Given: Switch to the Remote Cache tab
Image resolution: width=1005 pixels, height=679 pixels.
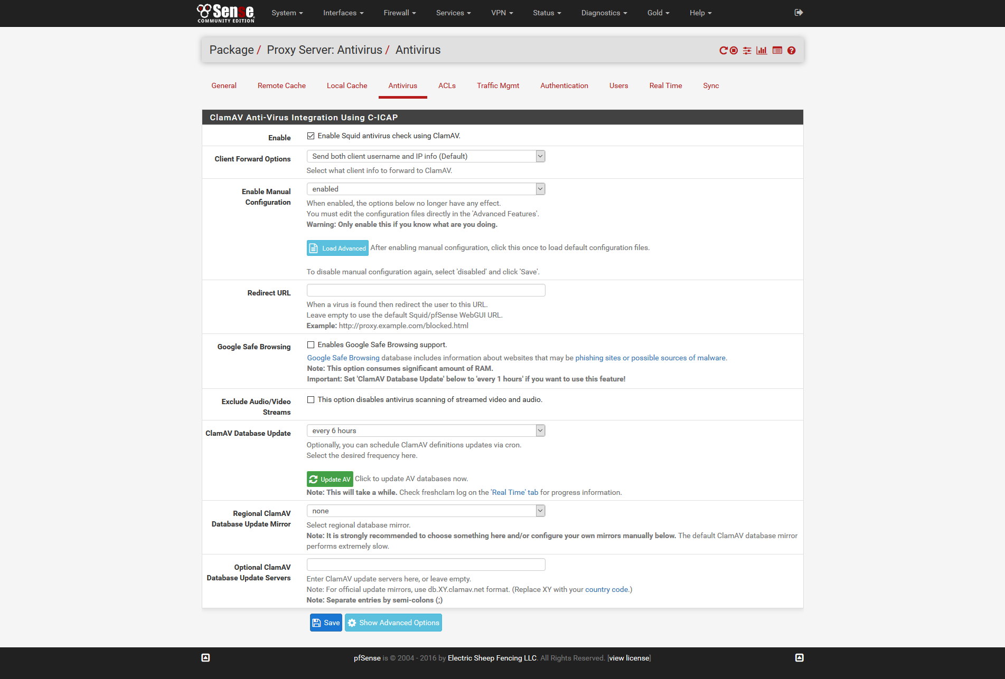Looking at the screenshot, I should tap(281, 85).
